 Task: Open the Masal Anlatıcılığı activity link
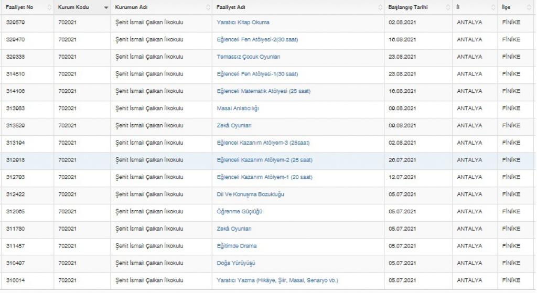238,108
